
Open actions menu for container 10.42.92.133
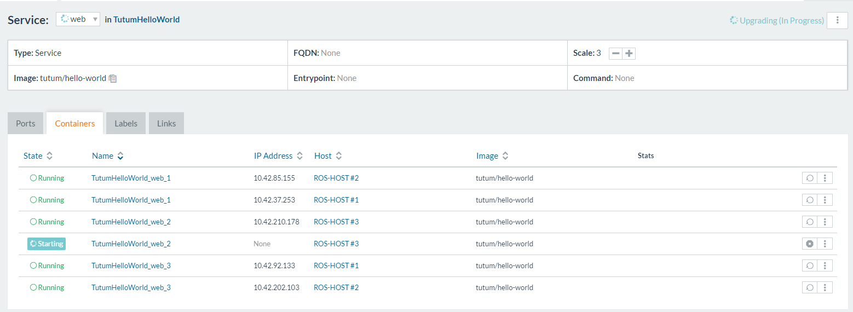[x=825, y=265]
